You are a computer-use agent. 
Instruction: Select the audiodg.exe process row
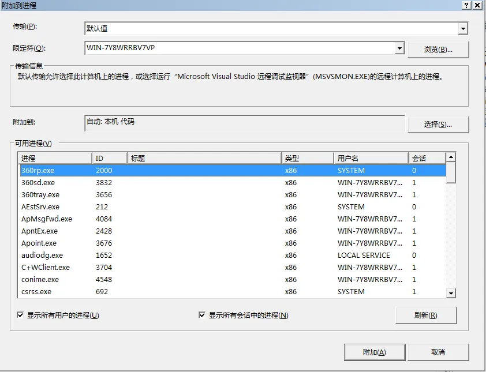tap(233, 255)
